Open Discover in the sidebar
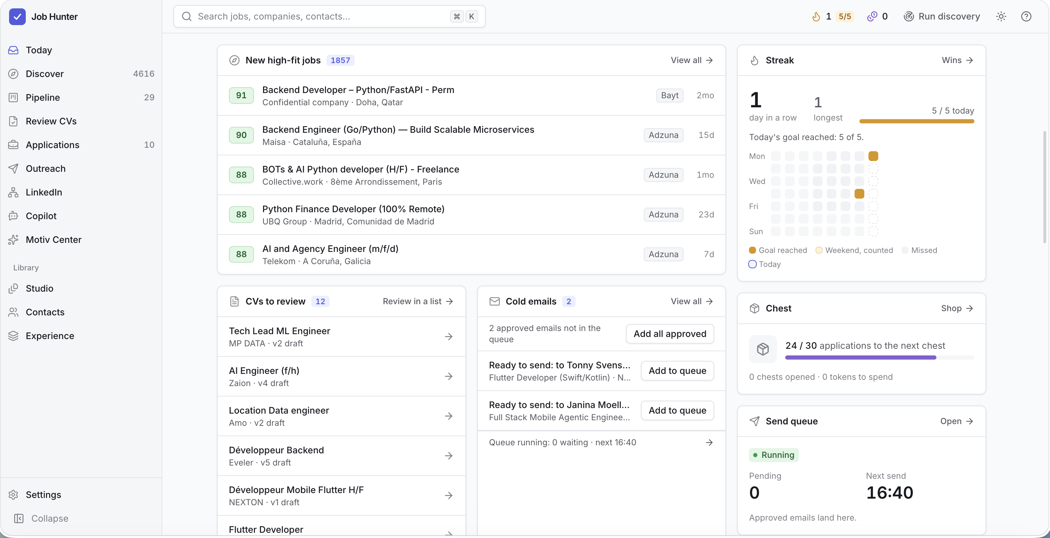Image resolution: width=1050 pixels, height=538 pixels. click(x=81, y=74)
